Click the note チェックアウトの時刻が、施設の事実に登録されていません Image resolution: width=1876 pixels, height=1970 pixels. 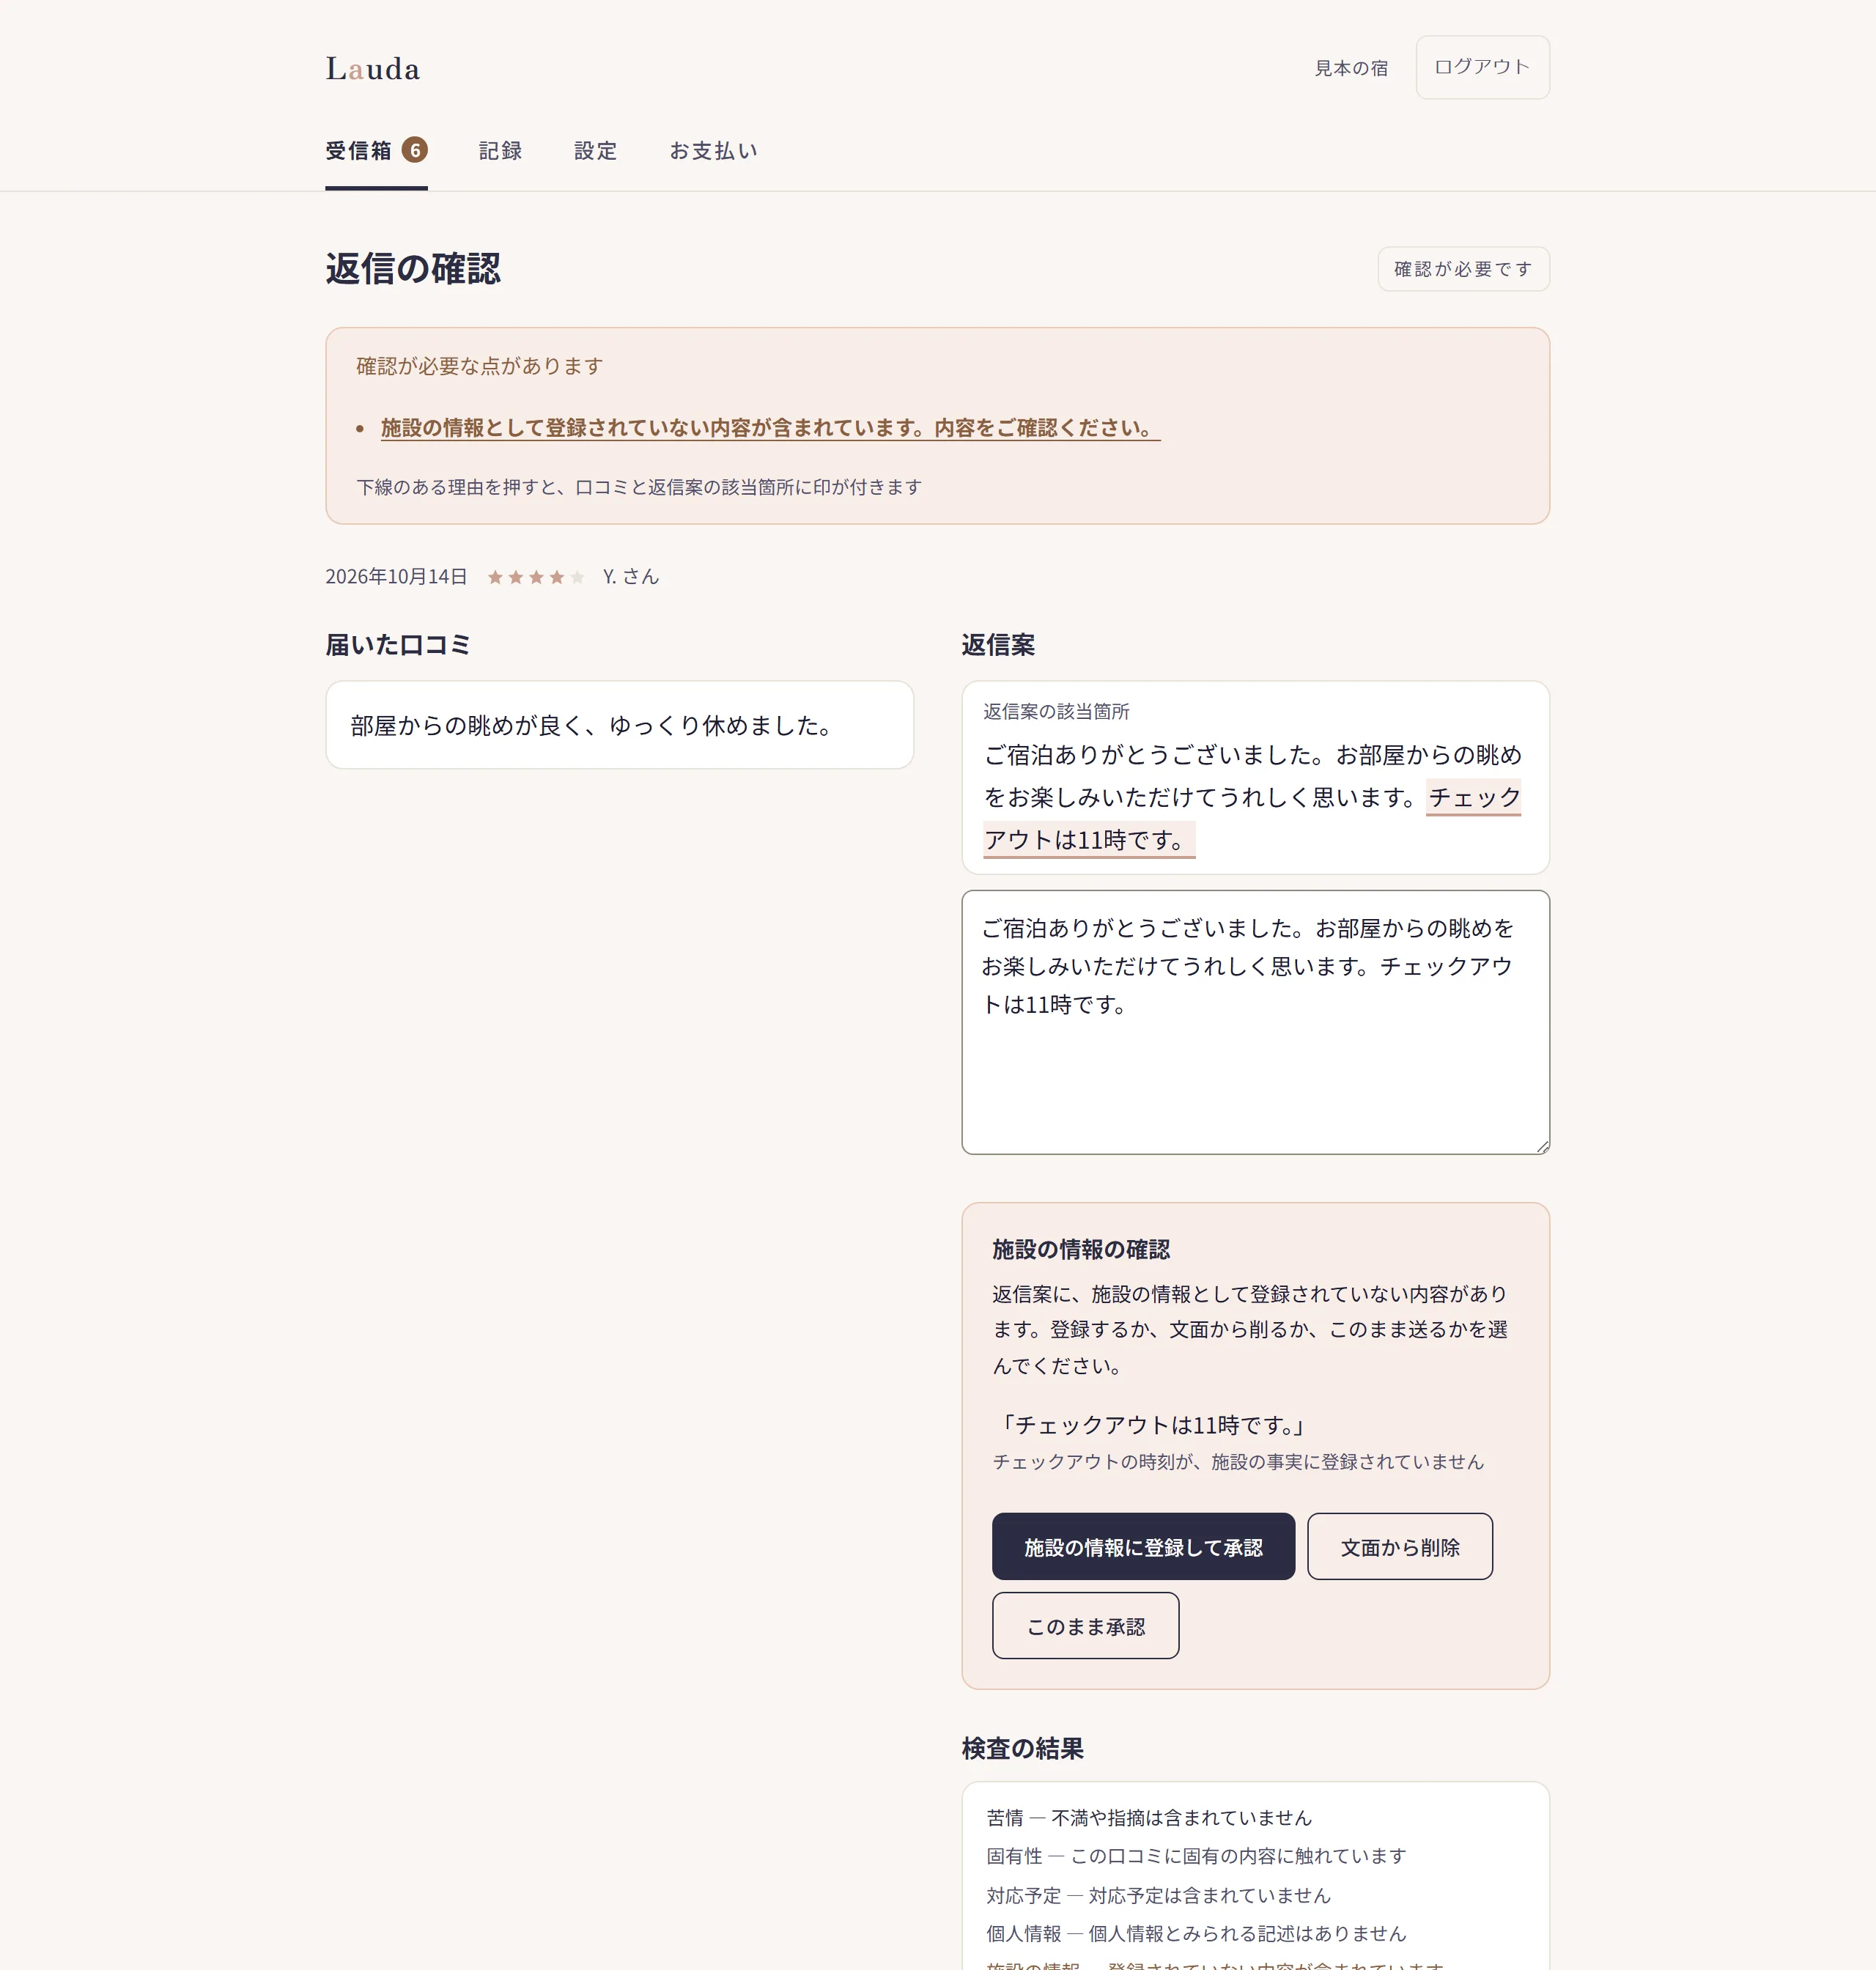(1238, 1462)
